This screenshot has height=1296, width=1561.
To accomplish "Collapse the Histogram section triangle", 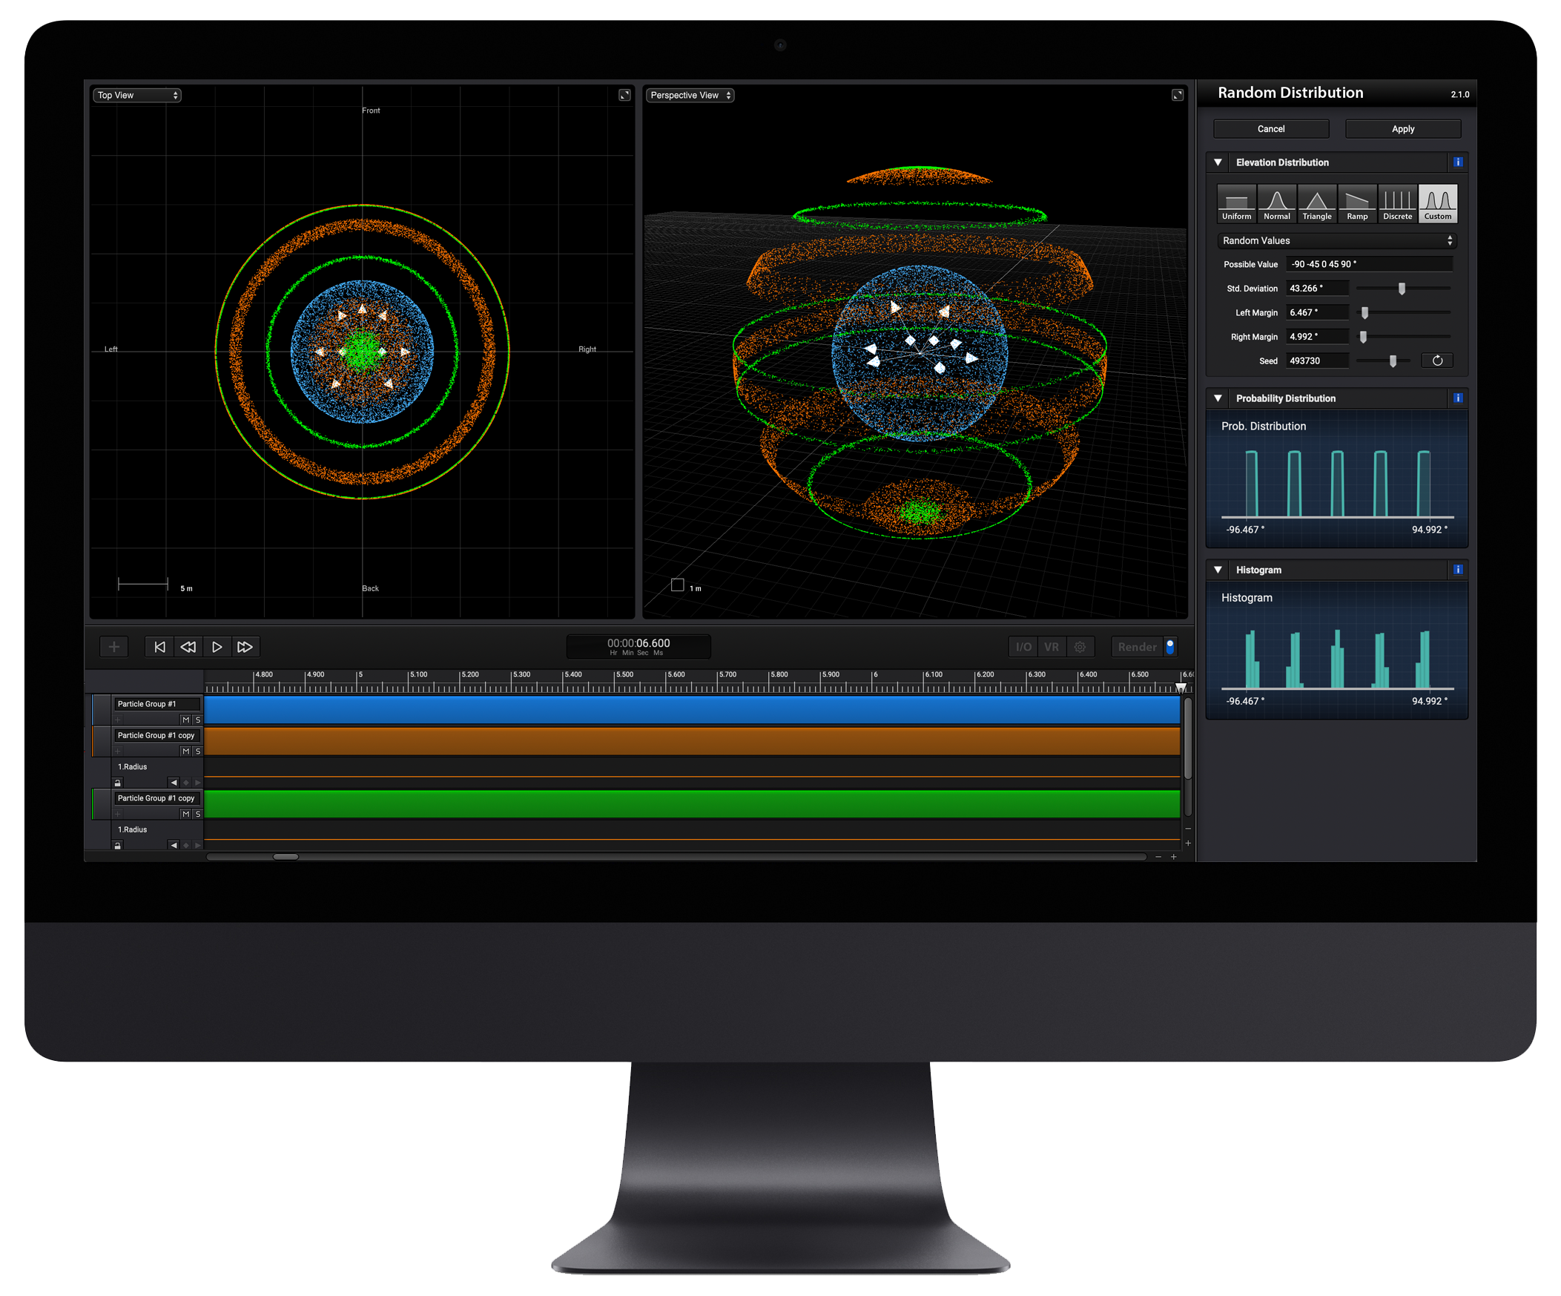I will [x=1218, y=570].
